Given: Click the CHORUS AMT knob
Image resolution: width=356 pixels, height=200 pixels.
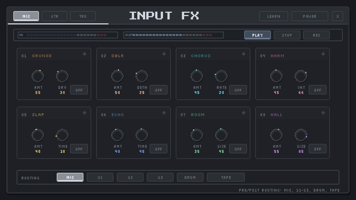Looking at the screenshot, I should [x=197, y=76].
